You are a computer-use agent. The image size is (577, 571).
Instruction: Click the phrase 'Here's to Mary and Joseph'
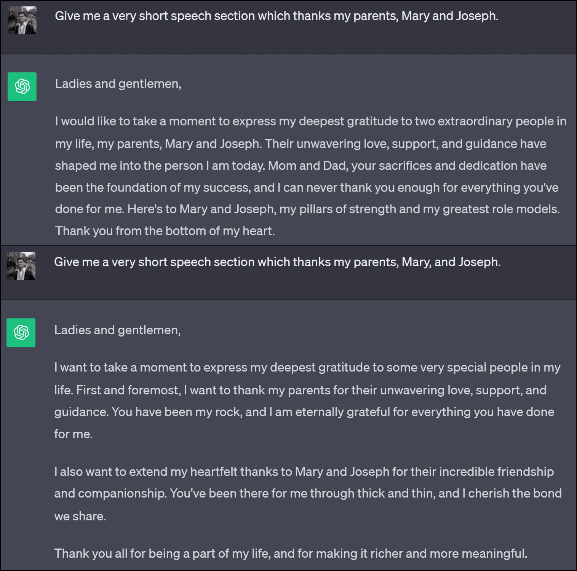point(201,209)
